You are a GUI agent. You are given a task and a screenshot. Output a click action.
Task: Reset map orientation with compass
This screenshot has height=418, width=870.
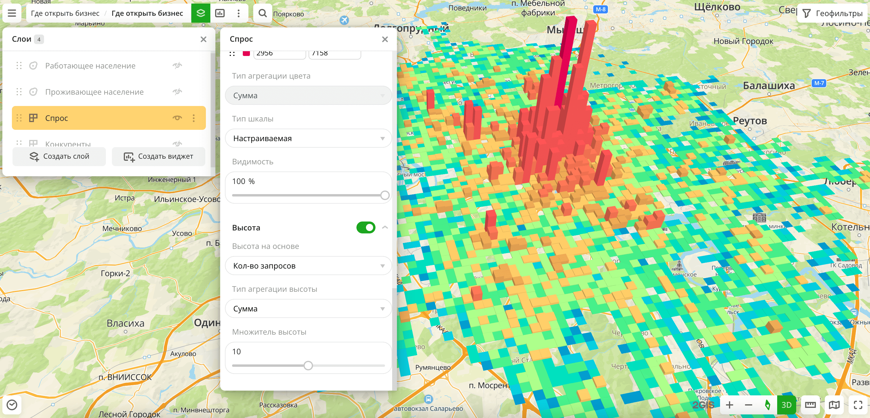click(x=767, y=405)
